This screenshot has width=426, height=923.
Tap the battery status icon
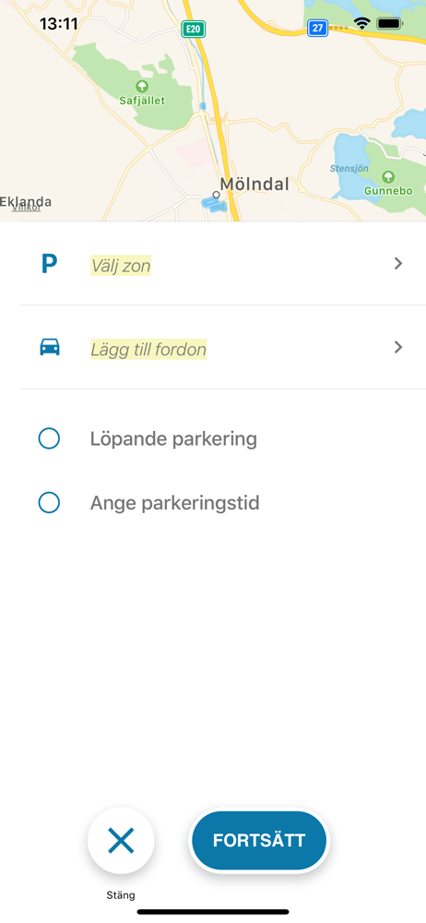tap(389, 24)
